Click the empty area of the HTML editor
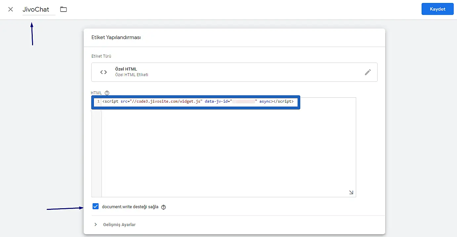This screenshot has width=457, height=237. coord(228,152)
